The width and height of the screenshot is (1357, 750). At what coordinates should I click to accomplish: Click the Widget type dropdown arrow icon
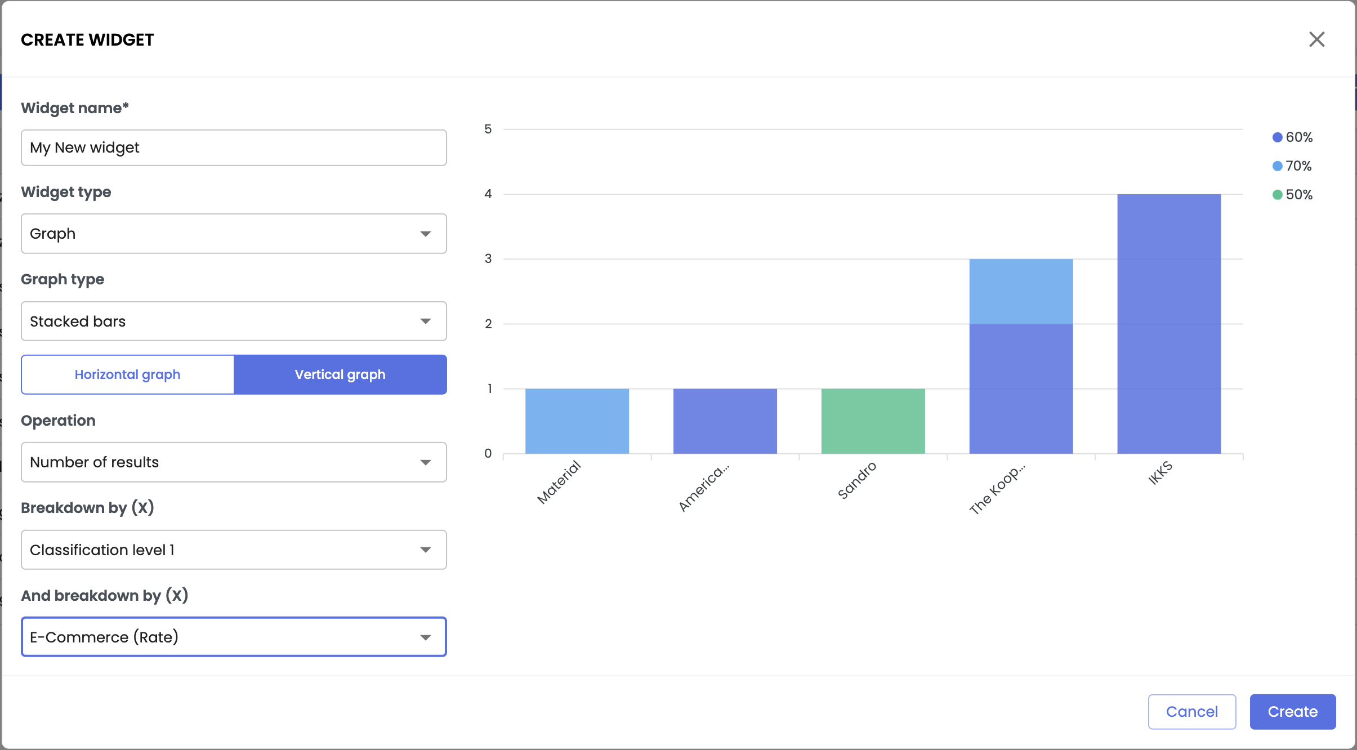[426, 234]
